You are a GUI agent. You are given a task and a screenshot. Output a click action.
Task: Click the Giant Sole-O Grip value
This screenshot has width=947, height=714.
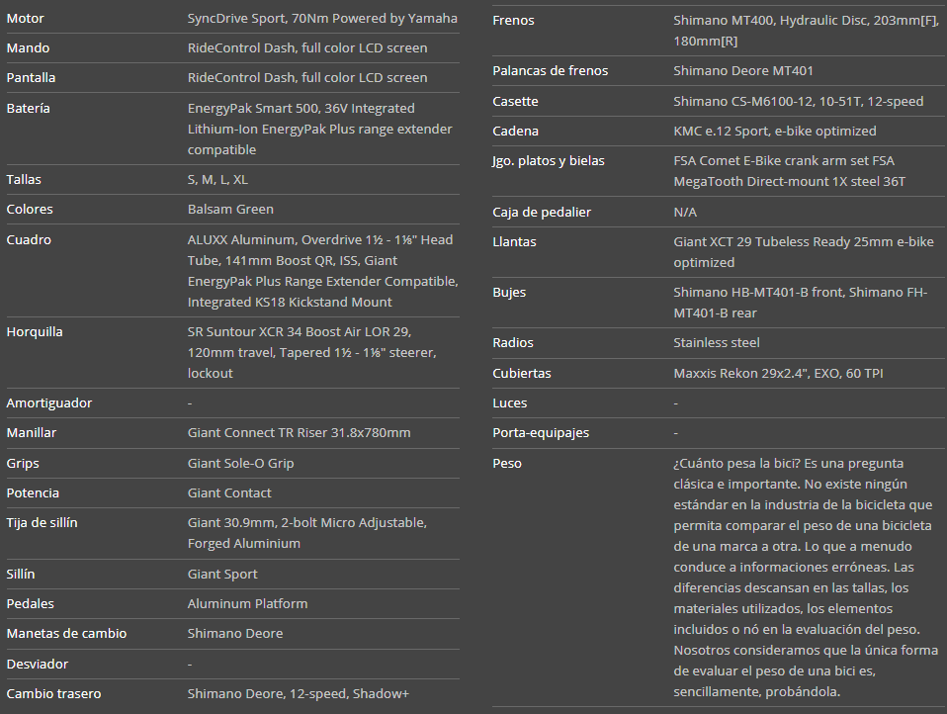[x=240, y=463]
